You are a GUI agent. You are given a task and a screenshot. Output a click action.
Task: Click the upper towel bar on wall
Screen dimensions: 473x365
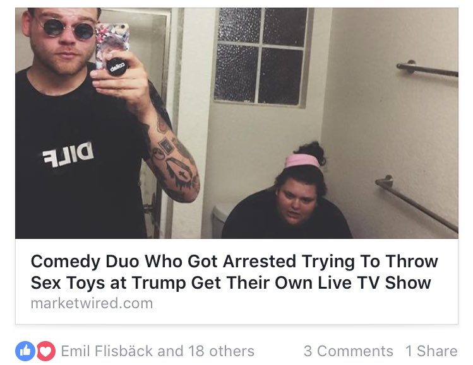tap(427, 69)
